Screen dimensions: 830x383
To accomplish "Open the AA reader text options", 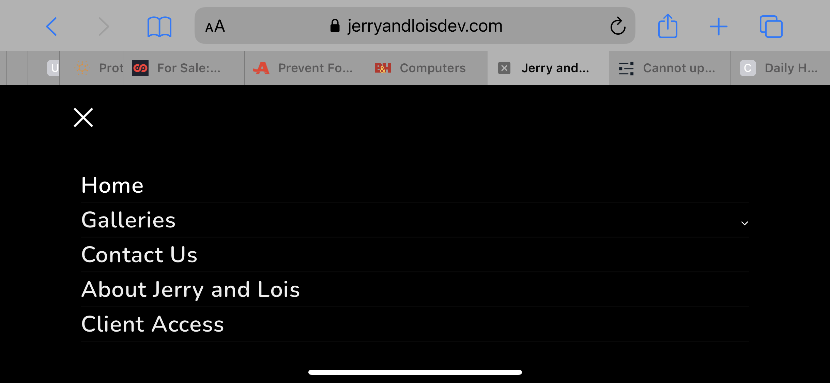I will click(x=215, y=26).
